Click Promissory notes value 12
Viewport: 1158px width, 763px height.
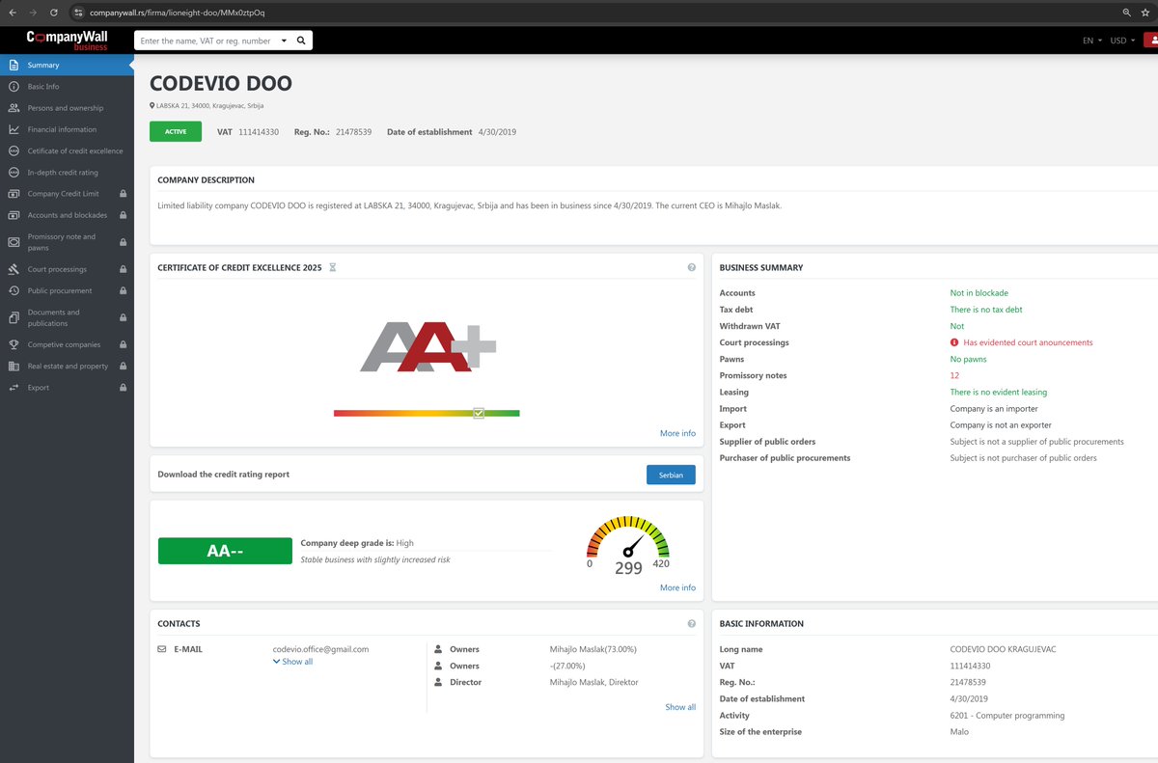pyautogui.click(x=954, y=375)
